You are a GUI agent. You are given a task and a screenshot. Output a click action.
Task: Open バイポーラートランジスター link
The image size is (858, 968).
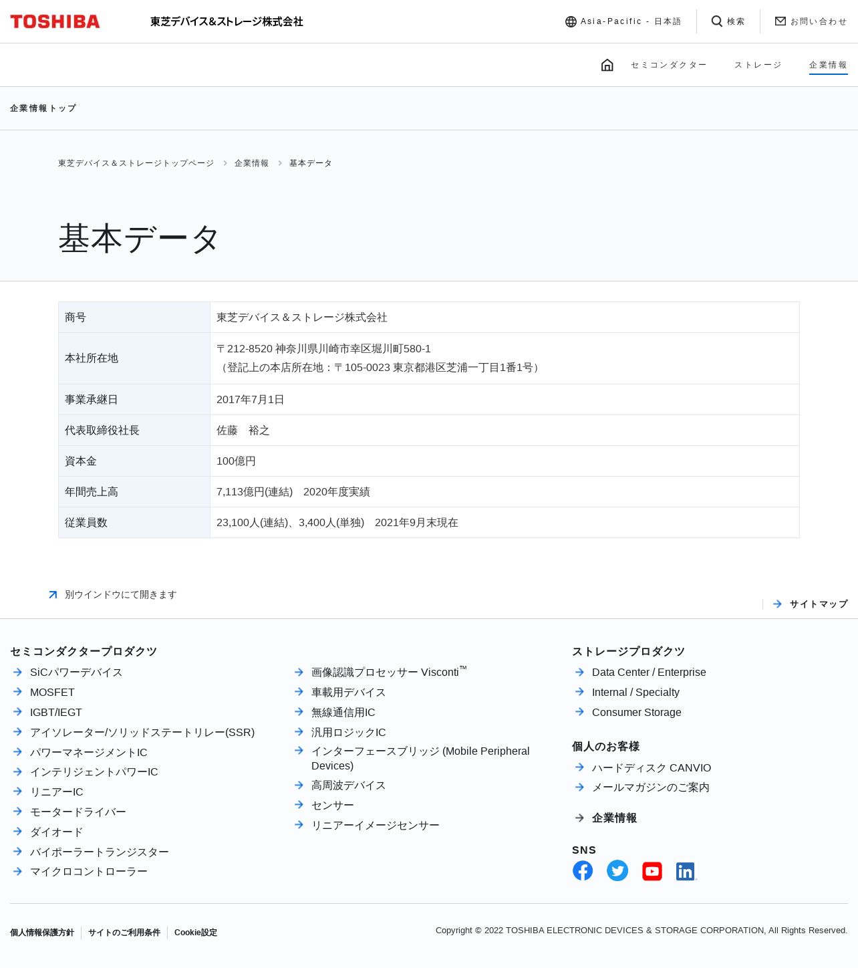coord(100,852)
